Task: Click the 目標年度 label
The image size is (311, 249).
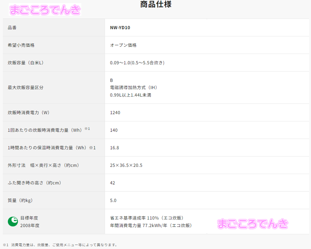Action: tap(29, 218)
